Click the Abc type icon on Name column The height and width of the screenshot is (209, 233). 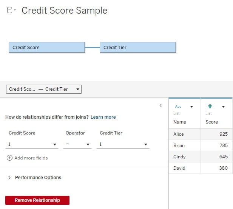178,107
